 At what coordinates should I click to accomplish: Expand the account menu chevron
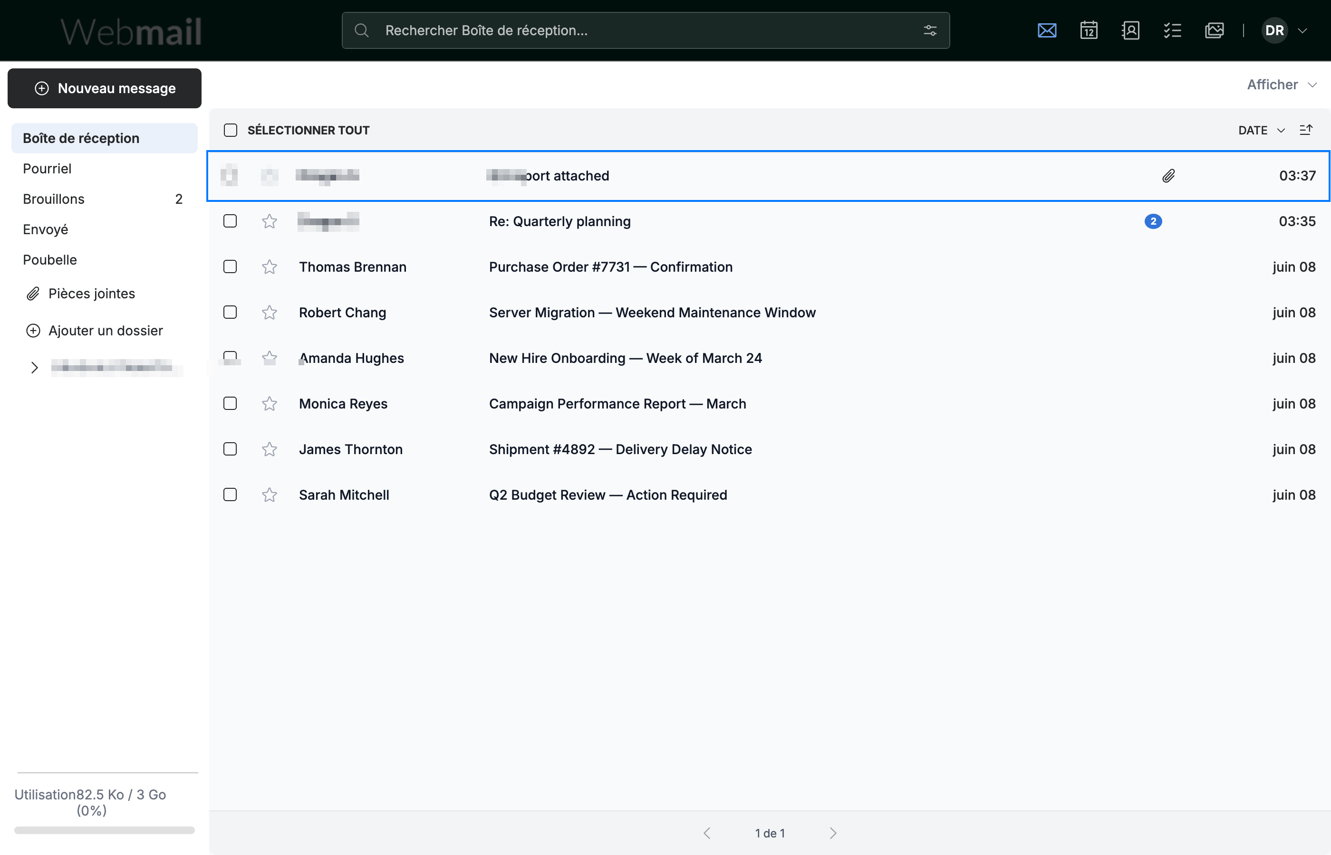tap(1302, 30)
